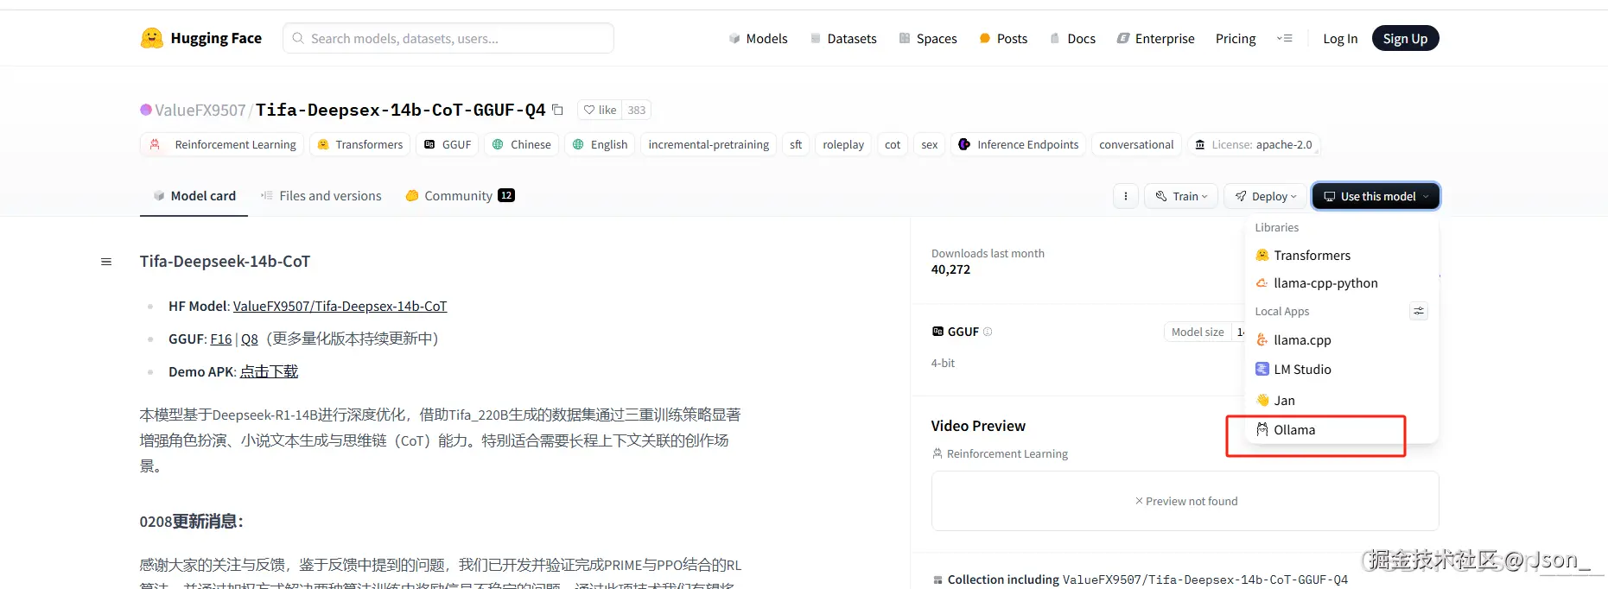1608x589 pixels.
Task: Click the Log In link
Action: tap(1340, 39)
